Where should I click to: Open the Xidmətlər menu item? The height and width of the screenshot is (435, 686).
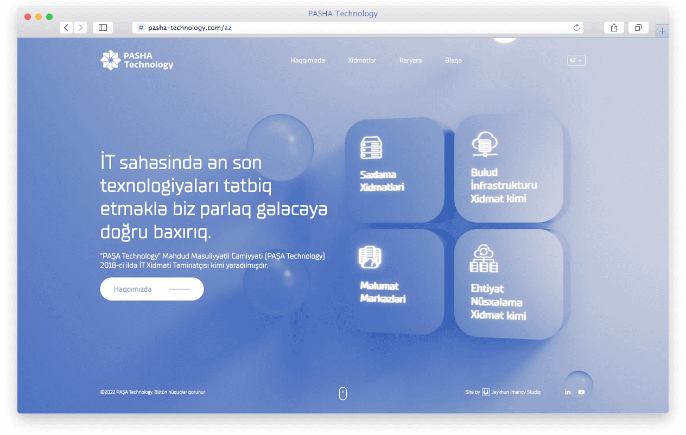click(x=362, y=61)
